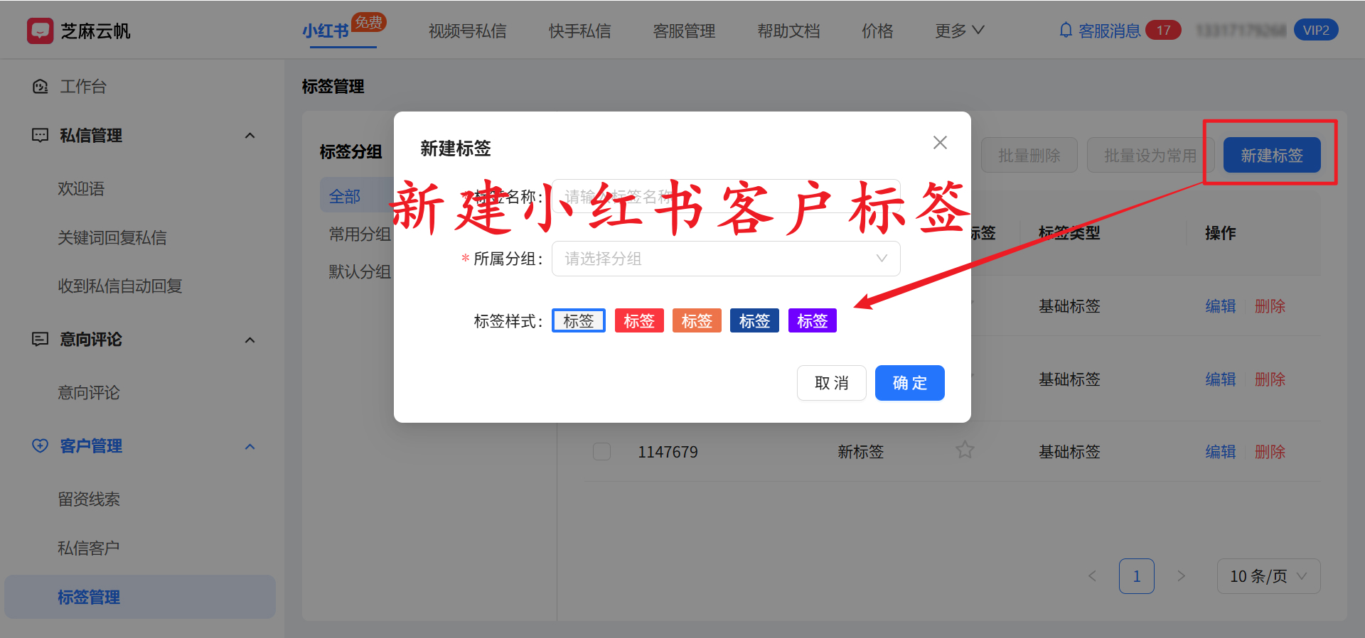This screenshot has width=1365, height=638.
Task: Go to next page arrow
Action: click(1181, 576)
